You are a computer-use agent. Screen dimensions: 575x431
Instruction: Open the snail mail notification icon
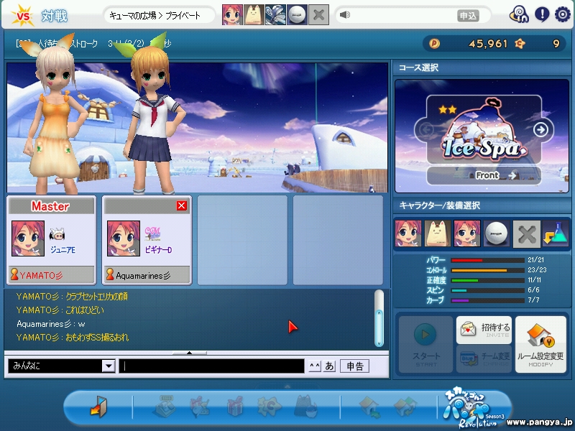click(x=519, y=14)
